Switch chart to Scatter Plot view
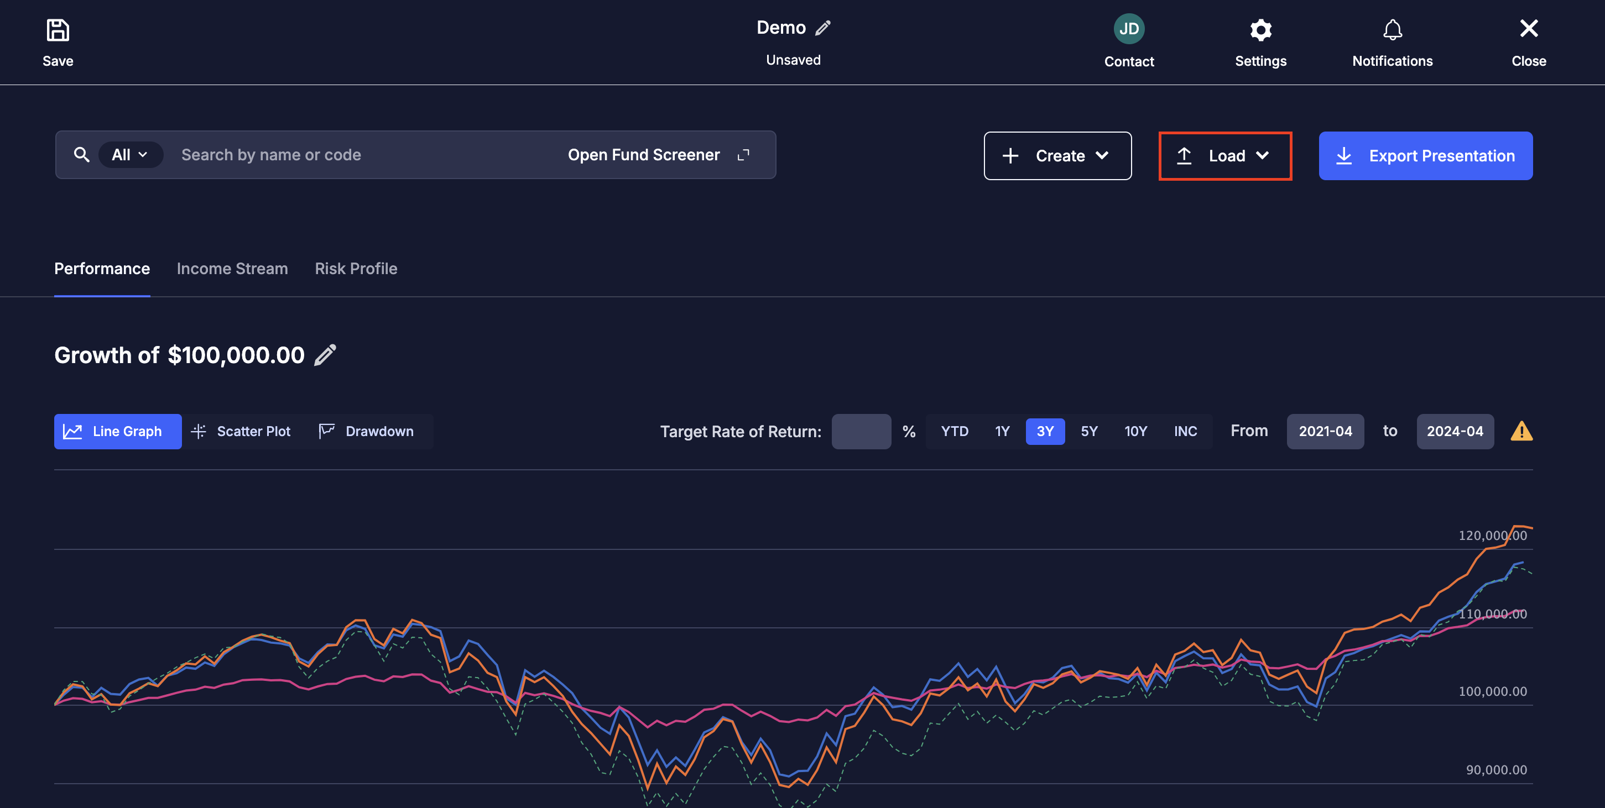Viewport: 1605px width, 808px height. [x=241, y=431]
